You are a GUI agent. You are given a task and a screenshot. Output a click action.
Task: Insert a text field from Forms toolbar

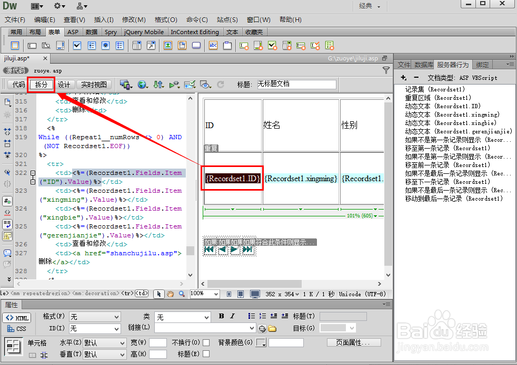click(32, 45)
